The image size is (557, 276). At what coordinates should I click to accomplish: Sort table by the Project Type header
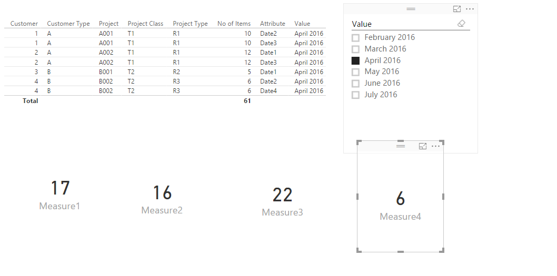pyautogui.click(x=190, y=24)
